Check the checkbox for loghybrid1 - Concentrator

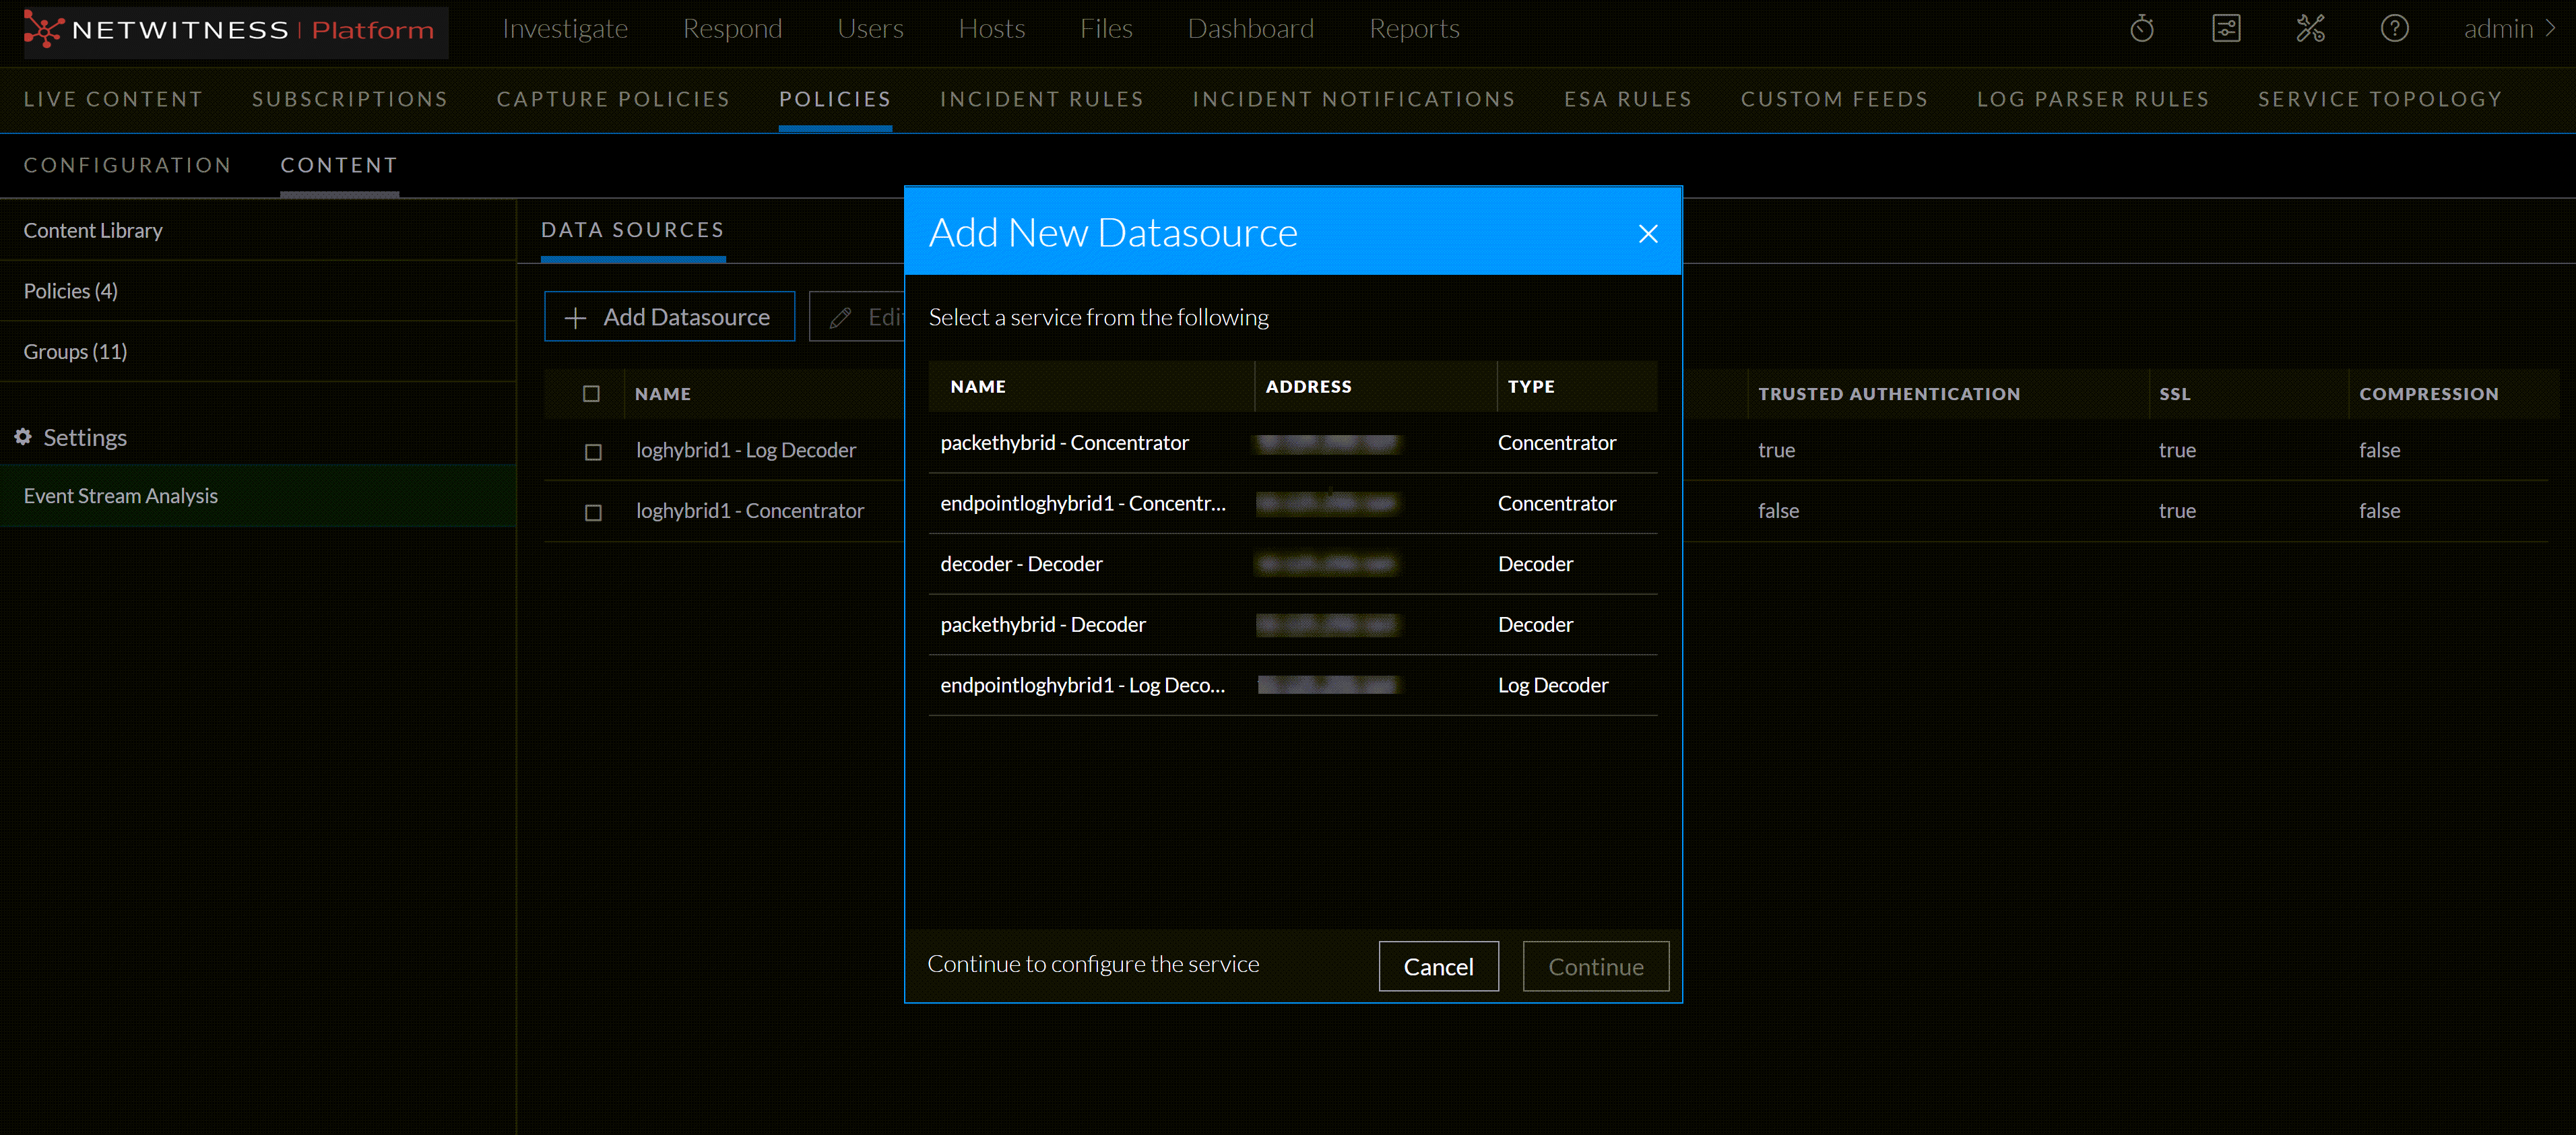[593, 512]
